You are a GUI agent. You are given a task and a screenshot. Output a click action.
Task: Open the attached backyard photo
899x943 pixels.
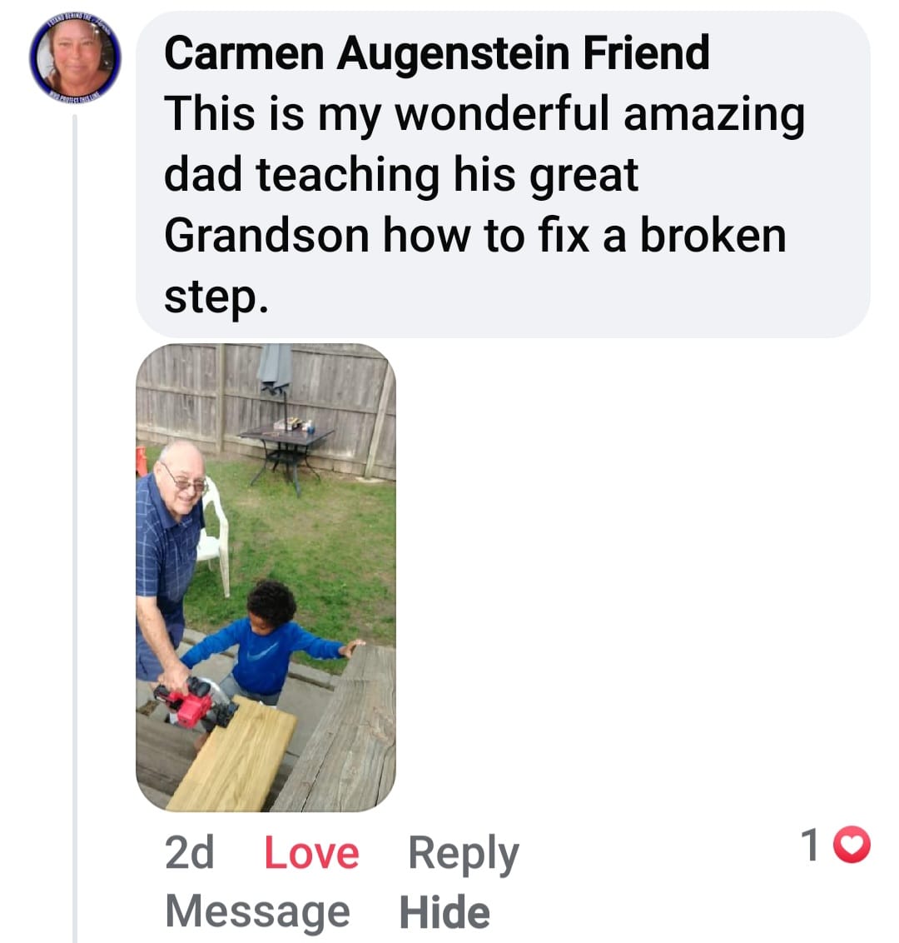[x=266, y=577]
